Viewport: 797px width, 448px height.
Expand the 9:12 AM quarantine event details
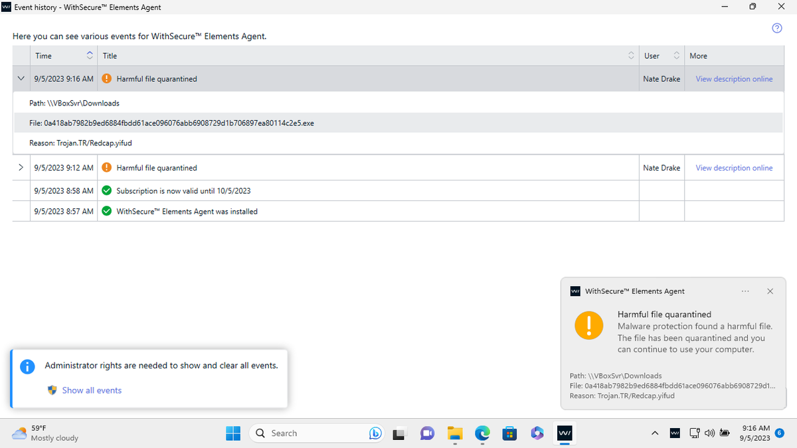tap(21, 167)
